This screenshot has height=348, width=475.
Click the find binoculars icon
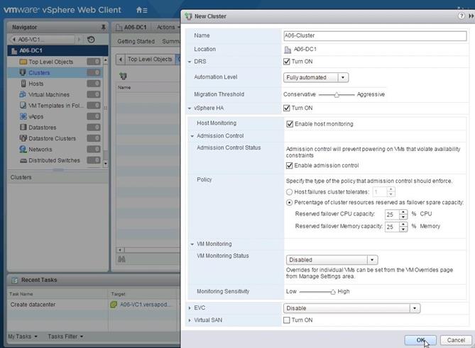tap(121, 259)
